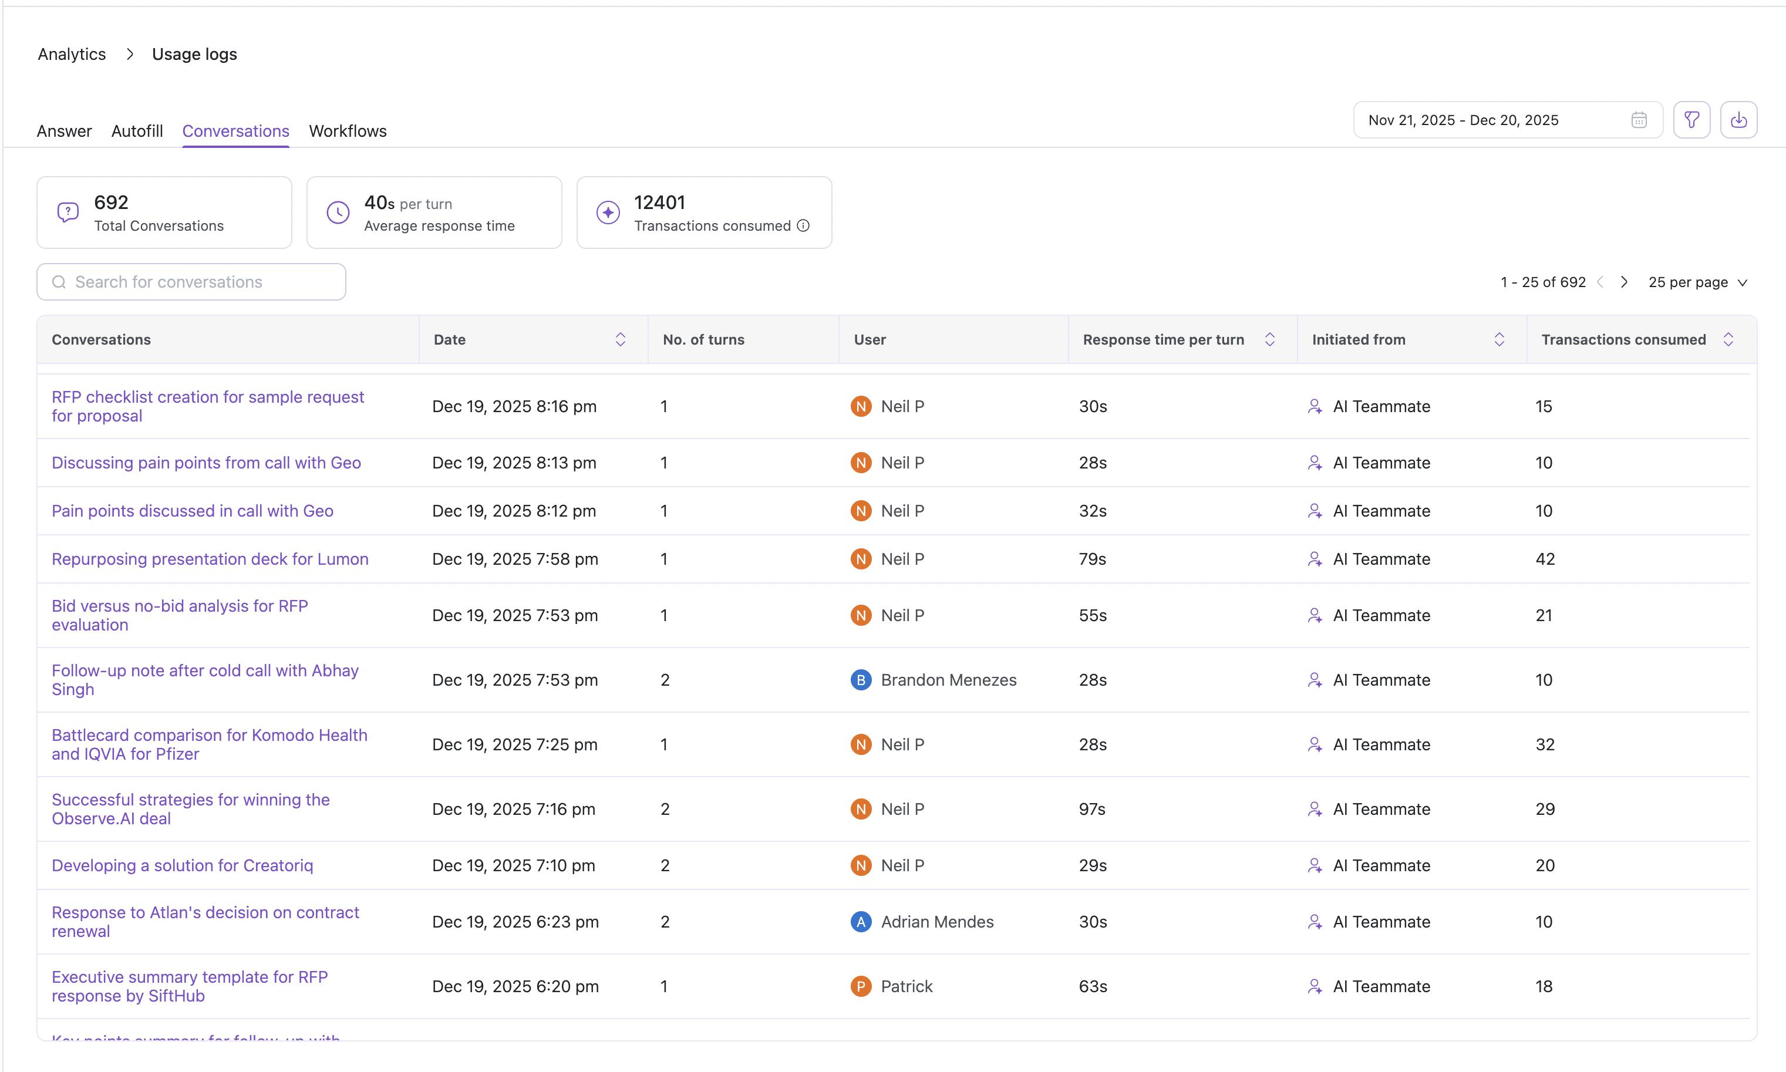Click the filter funnel icon
1786x1072 pixels.
point(1691,120)
